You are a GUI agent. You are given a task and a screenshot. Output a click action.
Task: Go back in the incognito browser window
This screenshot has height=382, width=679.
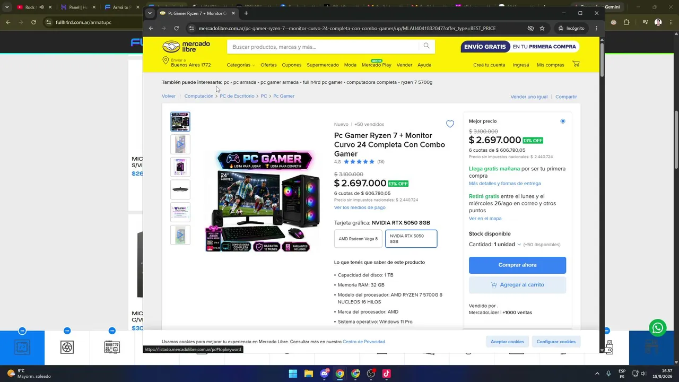(151, 28)
